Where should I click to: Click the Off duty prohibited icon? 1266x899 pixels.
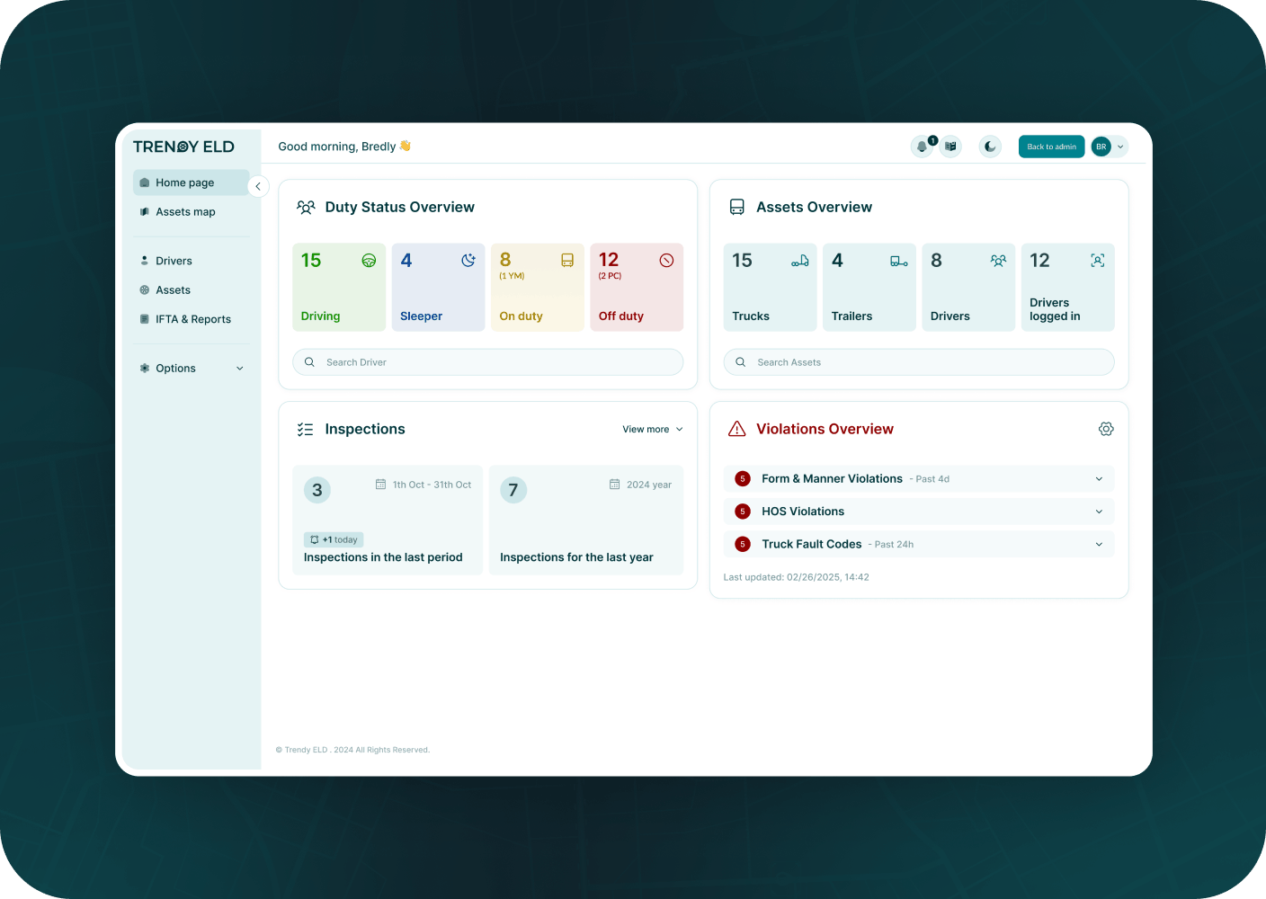tap(666, 261)
